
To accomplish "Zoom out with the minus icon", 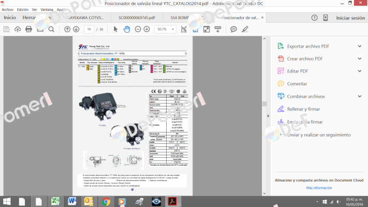I will 138,29.
